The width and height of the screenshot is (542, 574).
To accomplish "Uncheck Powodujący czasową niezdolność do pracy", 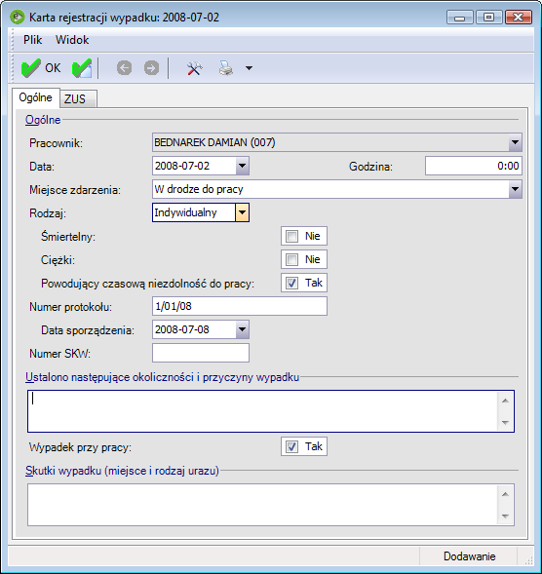I will [291, 283].
